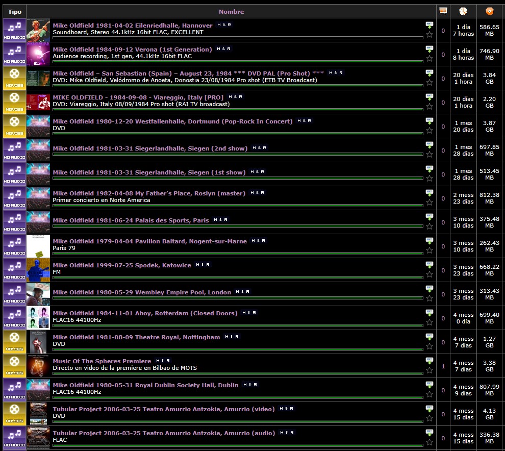The image size is (505, 451).
Task: Sort by the Nombre column header
Action: coord(231,12)
